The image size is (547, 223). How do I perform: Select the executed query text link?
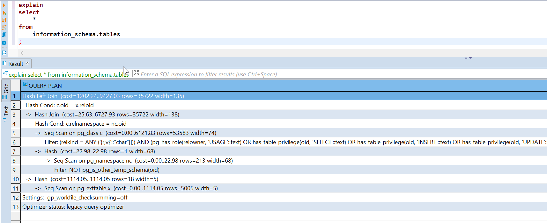69,75
